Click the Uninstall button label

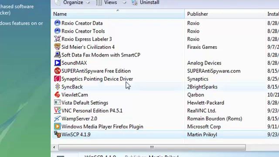point(150,3)
